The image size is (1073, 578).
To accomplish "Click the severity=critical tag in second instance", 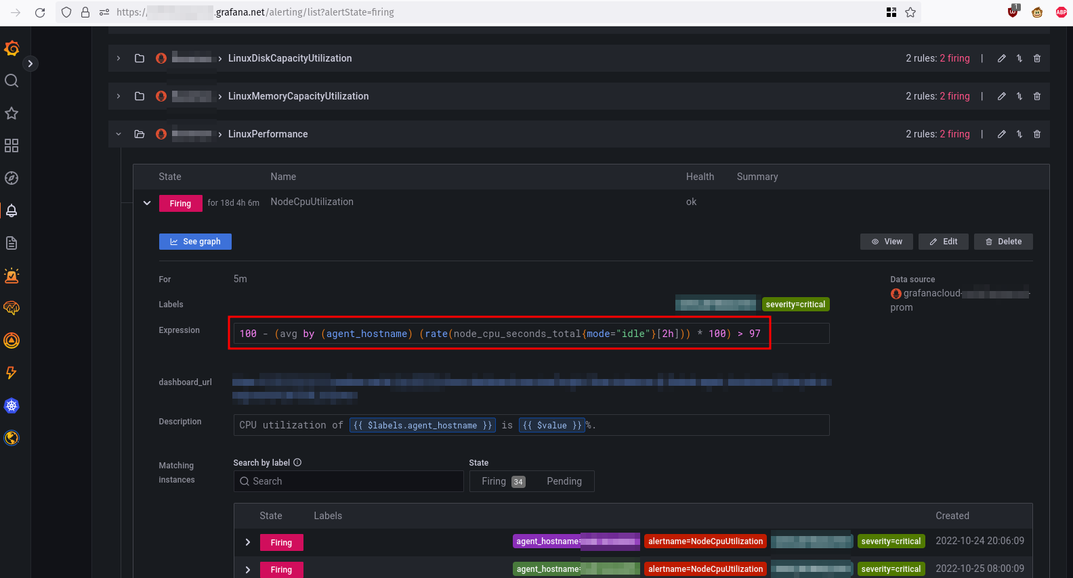I will coord(891,569).
